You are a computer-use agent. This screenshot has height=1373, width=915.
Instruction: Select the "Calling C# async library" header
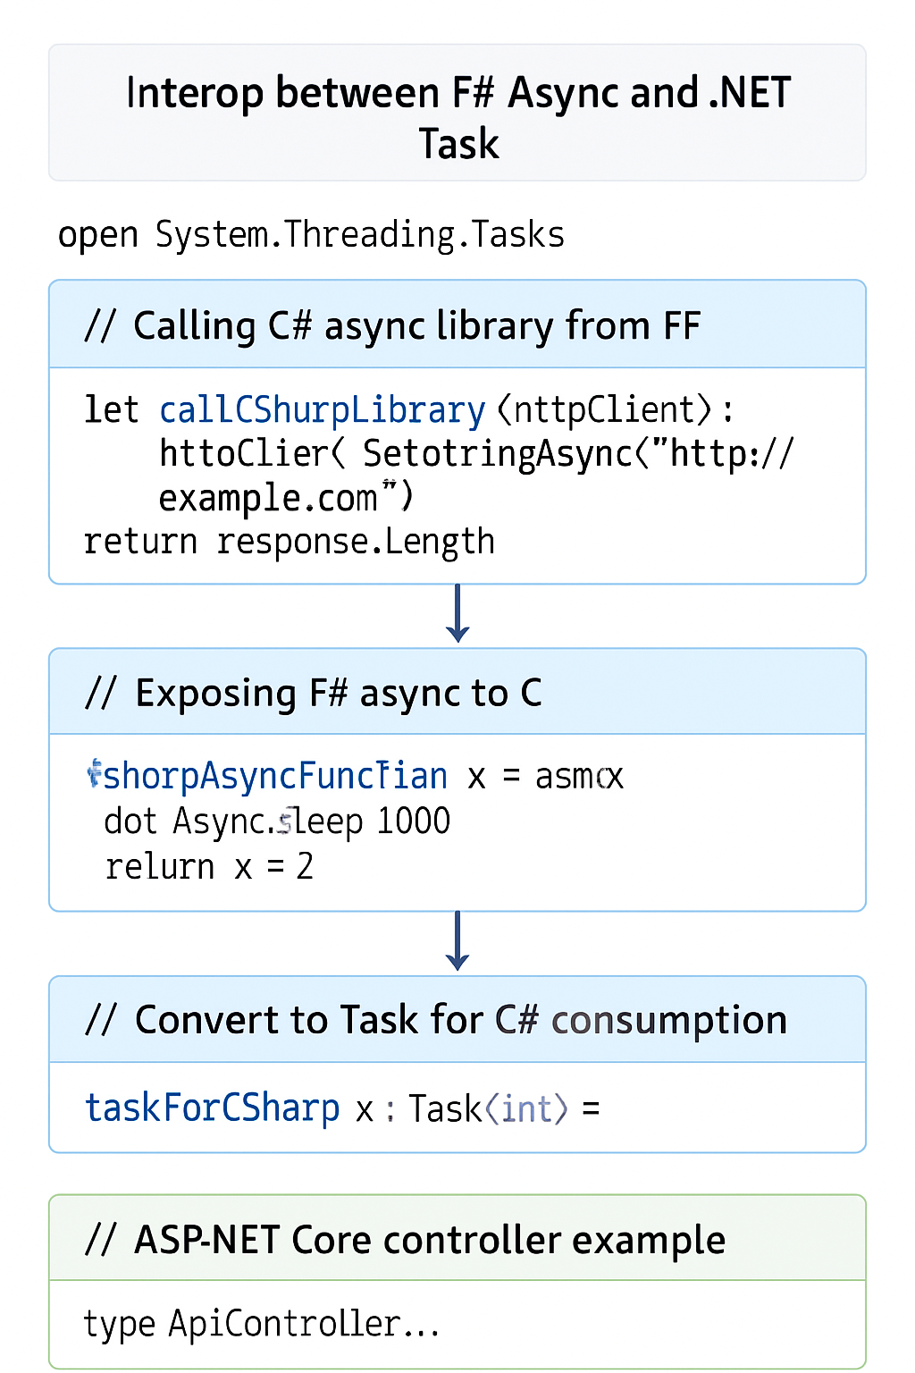pos(391,326)
